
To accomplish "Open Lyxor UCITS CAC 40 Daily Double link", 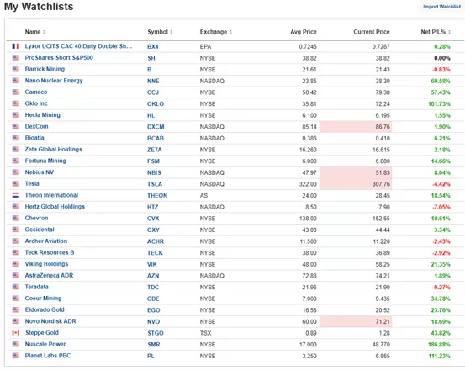I will [78, 46].
